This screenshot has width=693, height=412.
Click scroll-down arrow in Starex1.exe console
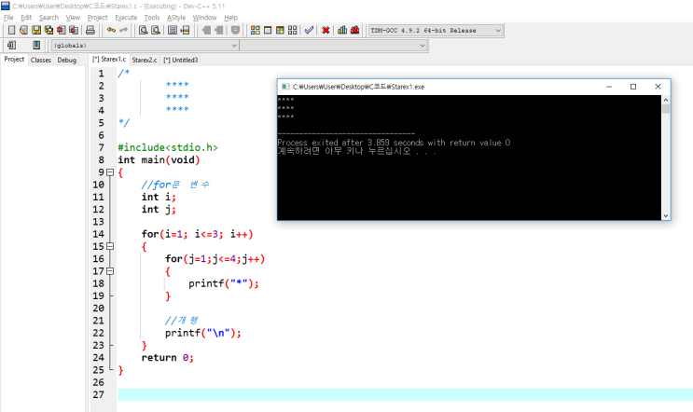[666, 215]
